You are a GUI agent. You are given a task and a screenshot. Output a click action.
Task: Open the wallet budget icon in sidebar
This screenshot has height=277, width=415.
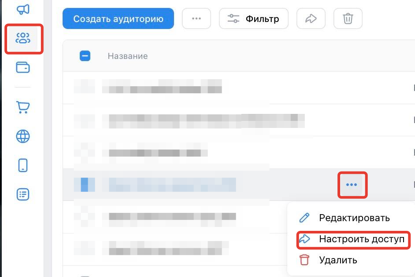pos(23,67)
